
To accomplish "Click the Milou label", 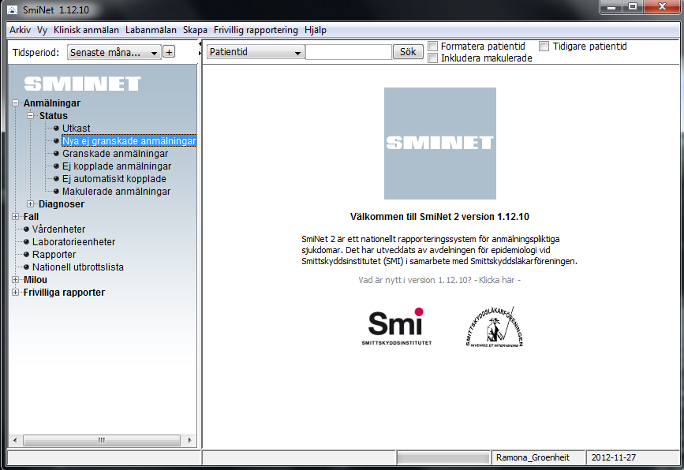I will pyautogui.click(x=36, y=280).
